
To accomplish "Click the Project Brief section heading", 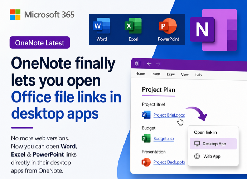I will pos(154,104).
